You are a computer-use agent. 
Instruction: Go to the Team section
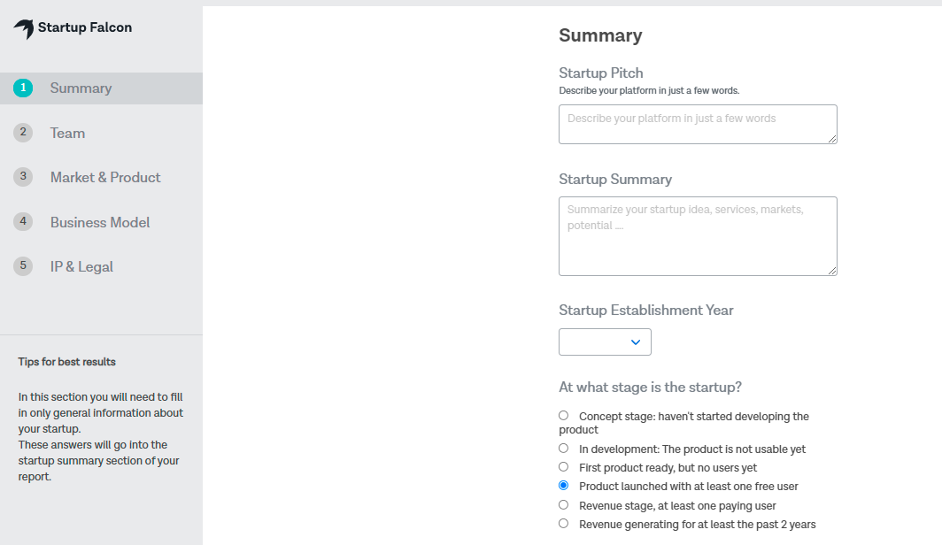coord(68,132)
